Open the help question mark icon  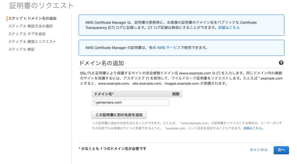(x=281, y=63)
